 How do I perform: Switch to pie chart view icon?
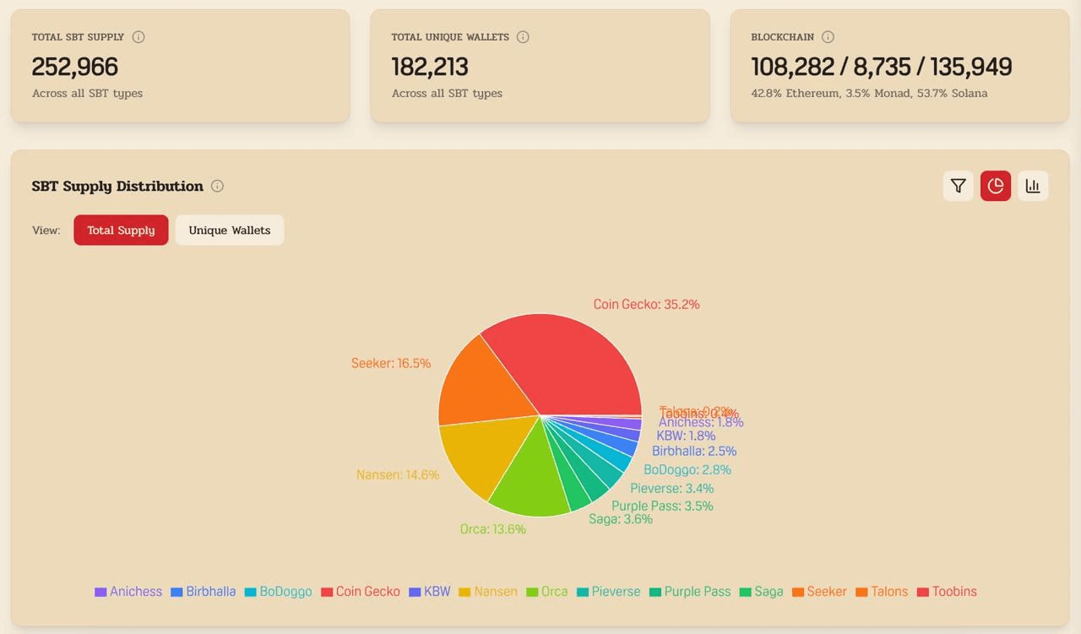(x=995, y=186)
